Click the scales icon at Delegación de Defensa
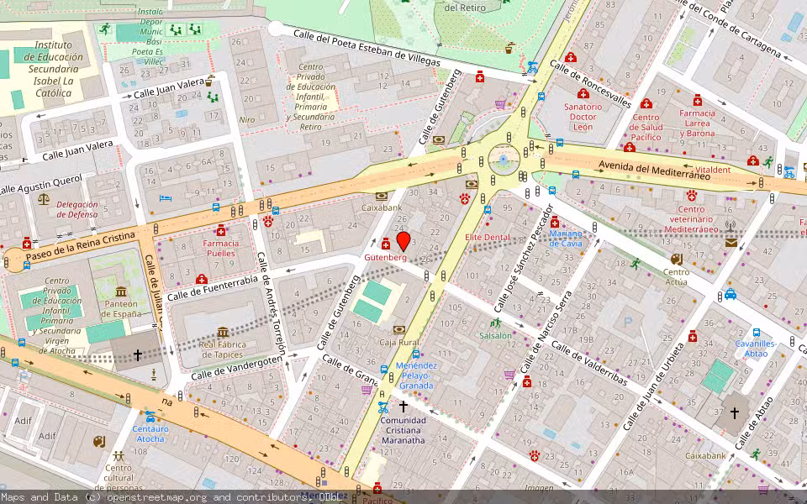This screenshot has height=504, width=807. click(x=44, y=198)
